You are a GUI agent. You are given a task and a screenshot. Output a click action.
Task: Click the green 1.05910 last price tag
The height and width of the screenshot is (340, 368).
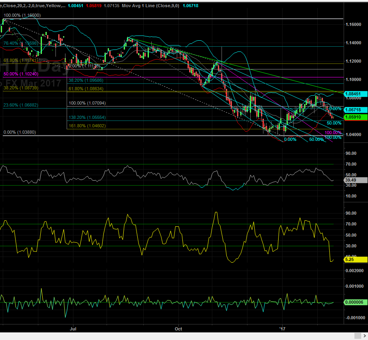pos(353,118)
